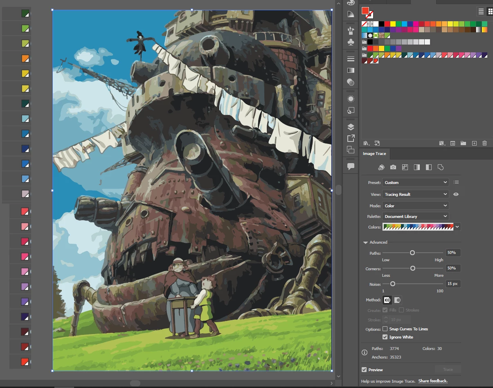This screenshot has height=388, width=493.
Task: Click the vertical scrollbar beside the canvas
Action: click(338, 190)
